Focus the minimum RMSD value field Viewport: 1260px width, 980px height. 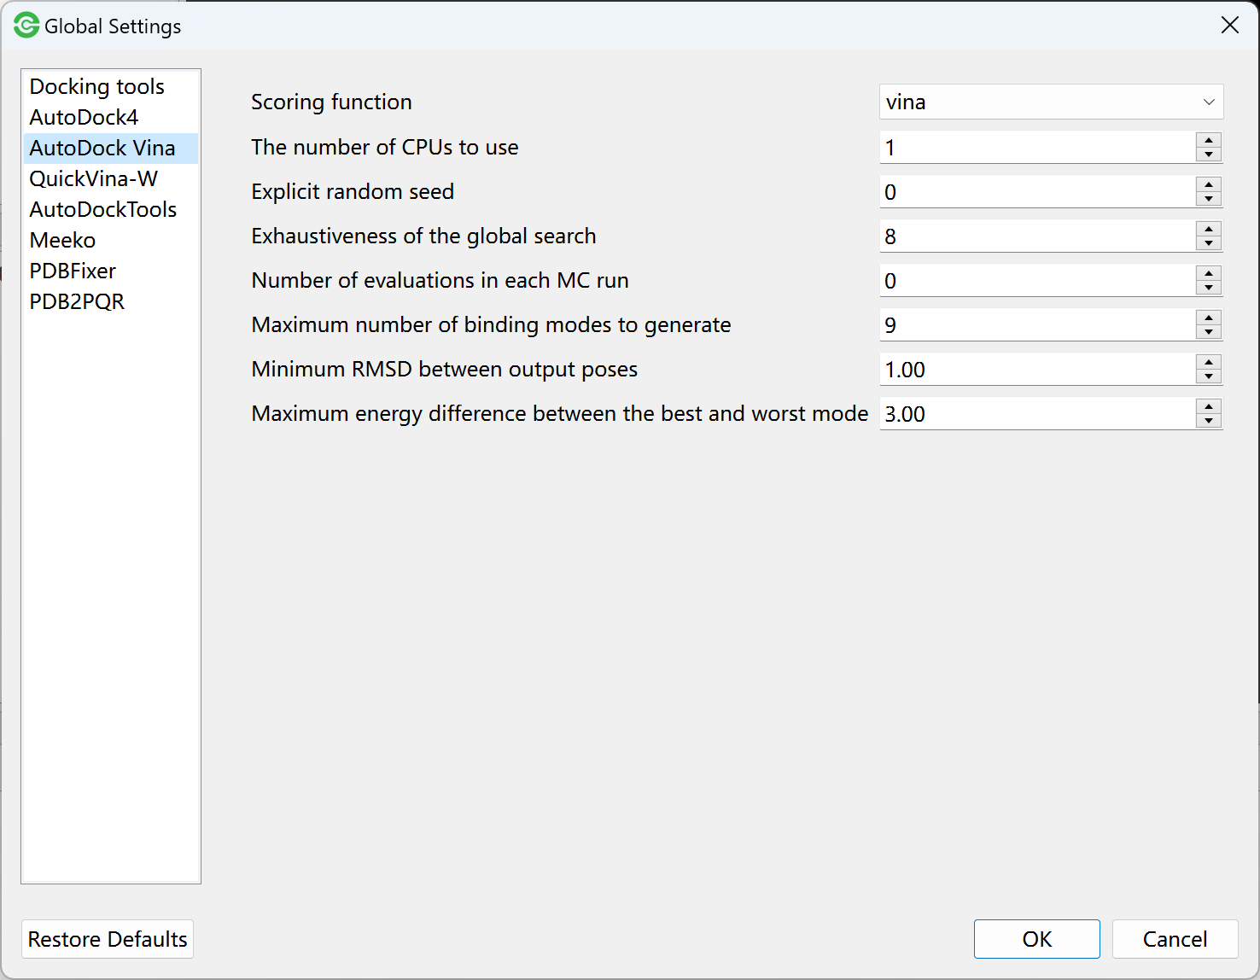(x=1037, y=370)
